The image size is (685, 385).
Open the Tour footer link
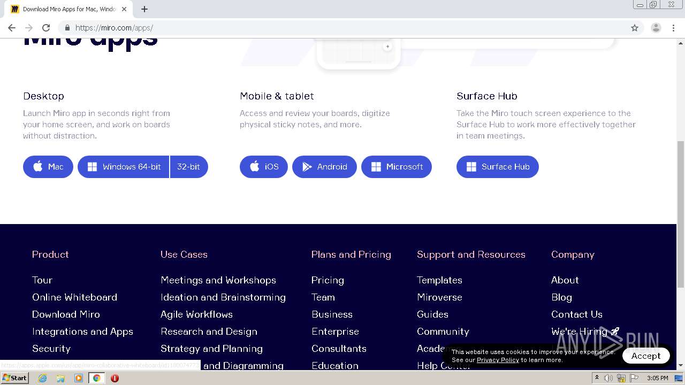(x=42, y=280)
